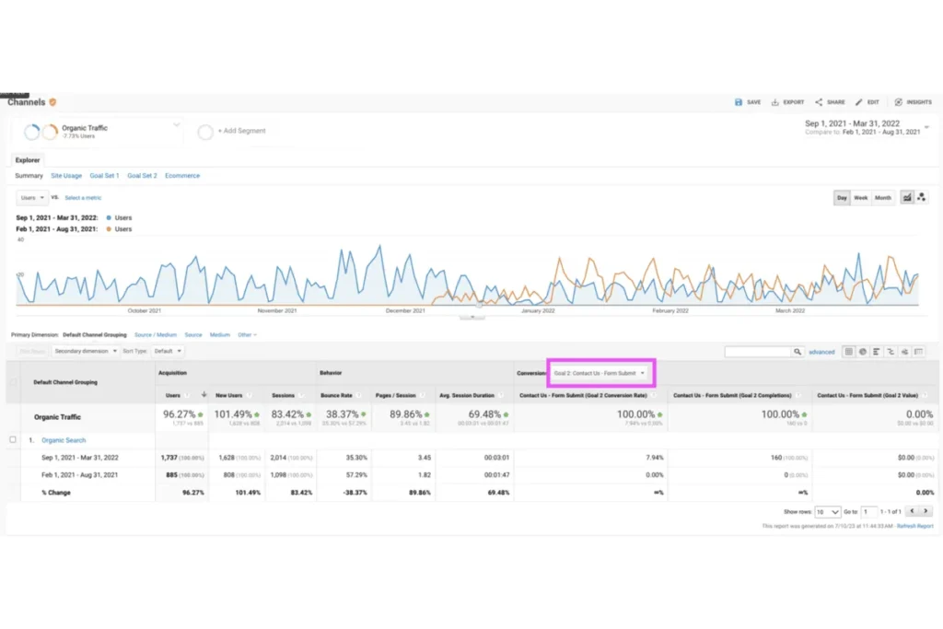Screen dimensions: 943x629
Task: Switch the graph to Week view
Action: [x=861, y=198]
